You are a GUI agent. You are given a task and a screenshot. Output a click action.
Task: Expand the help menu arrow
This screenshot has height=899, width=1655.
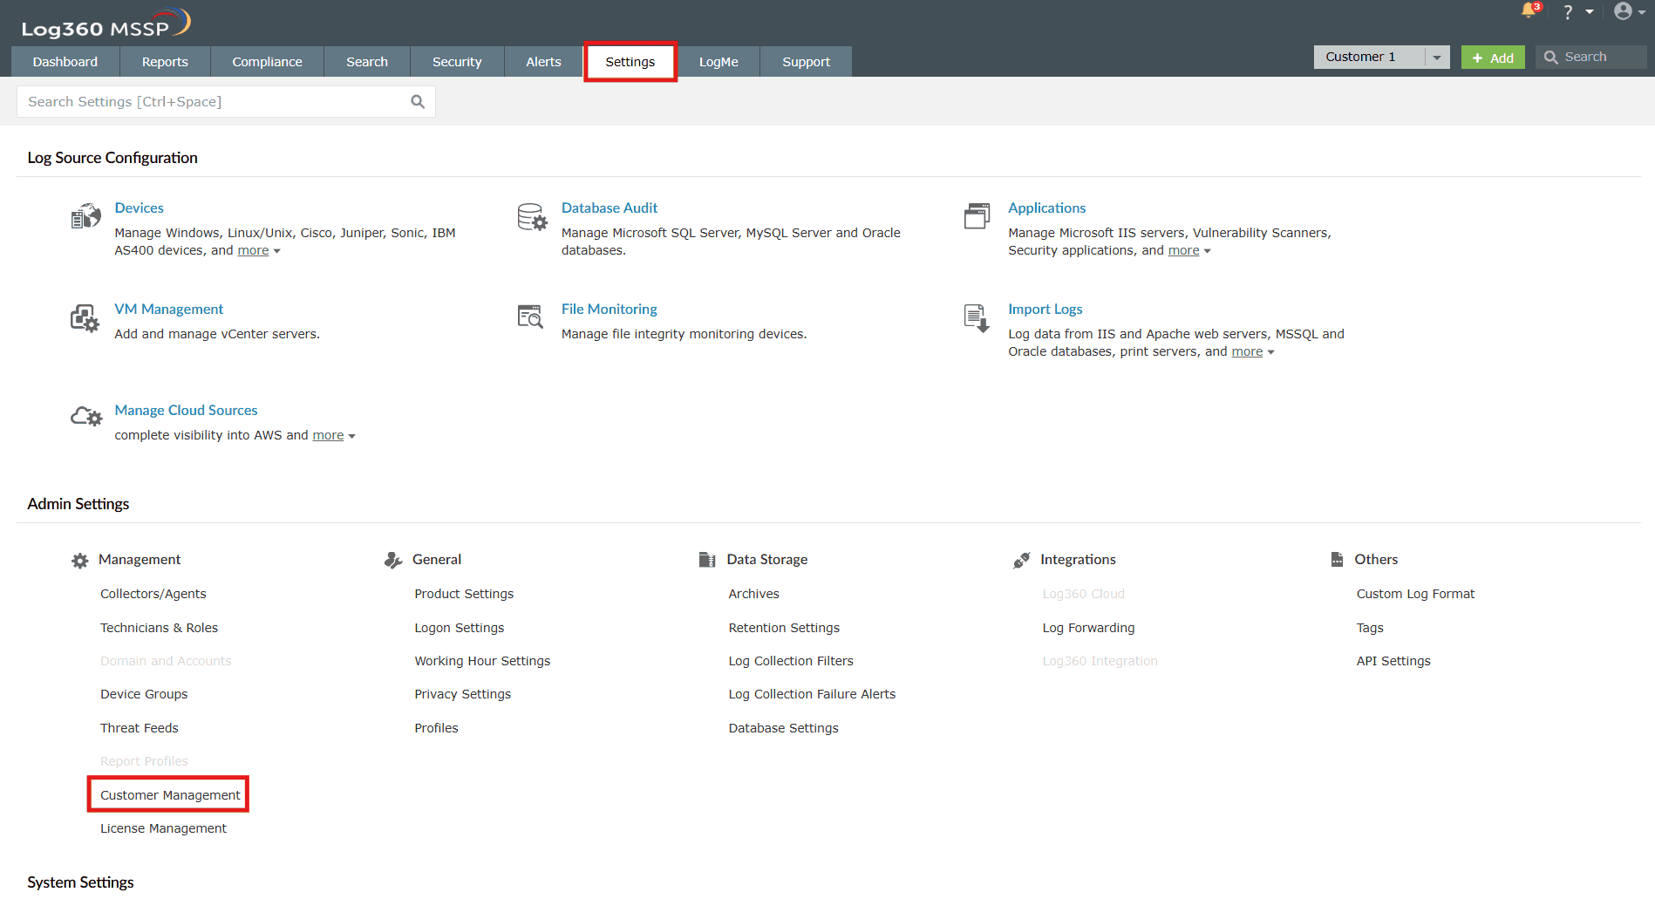pos(1590,12)
